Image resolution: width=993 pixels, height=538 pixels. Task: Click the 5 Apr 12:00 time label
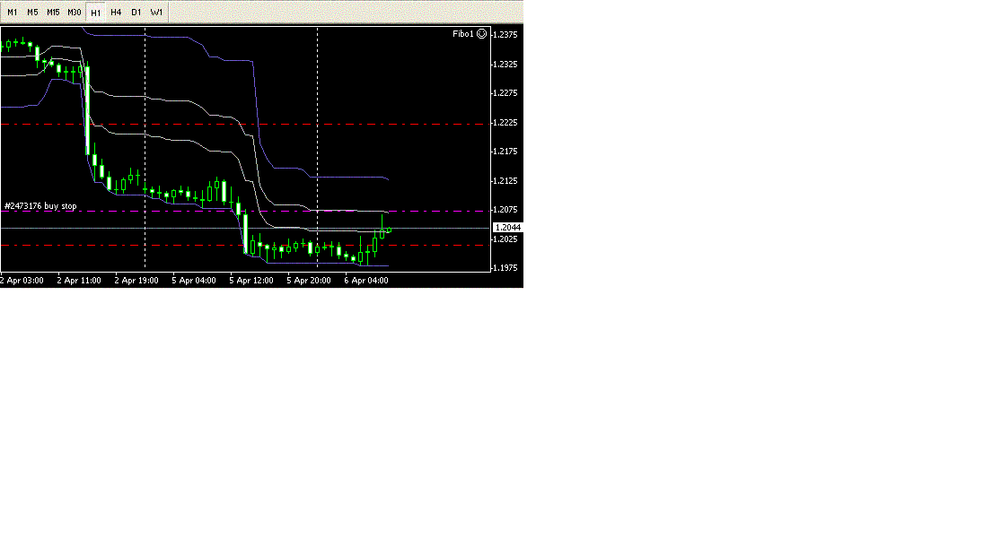[x=251, y=280]
